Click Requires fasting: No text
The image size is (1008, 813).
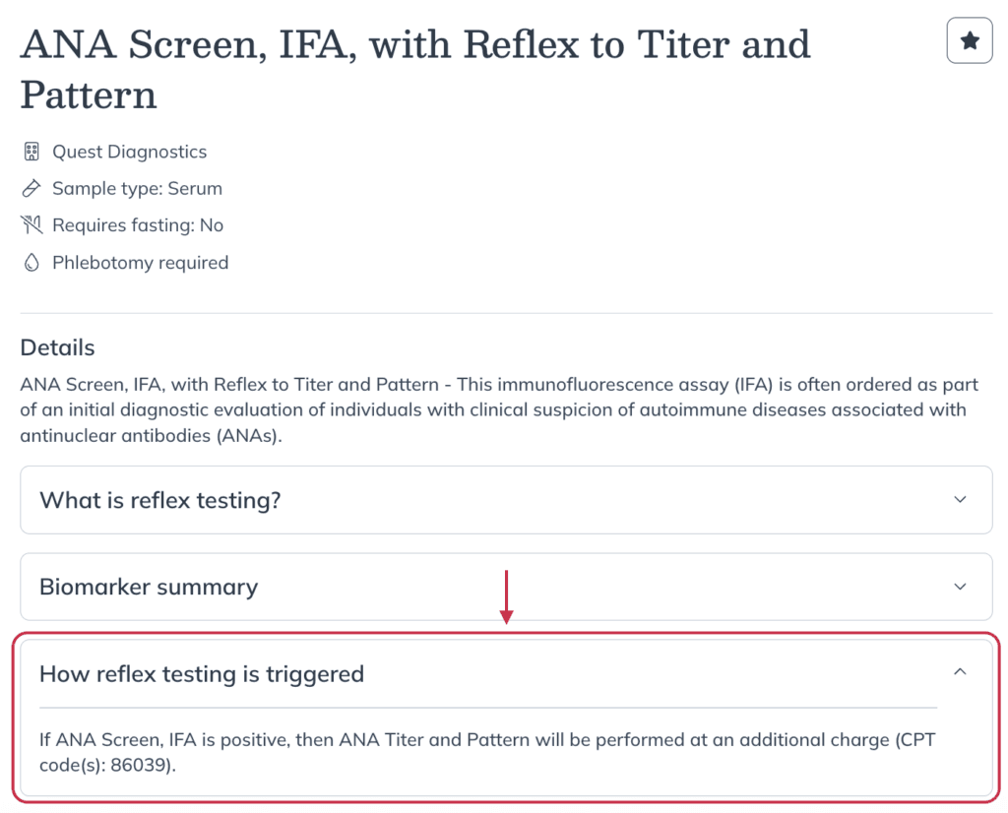138,225
